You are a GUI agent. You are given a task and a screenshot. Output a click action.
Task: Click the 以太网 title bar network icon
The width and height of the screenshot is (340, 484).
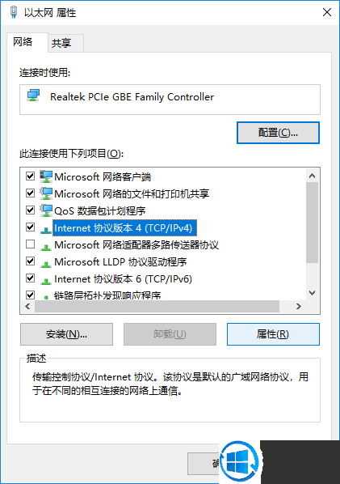click(x=14, y=12)
